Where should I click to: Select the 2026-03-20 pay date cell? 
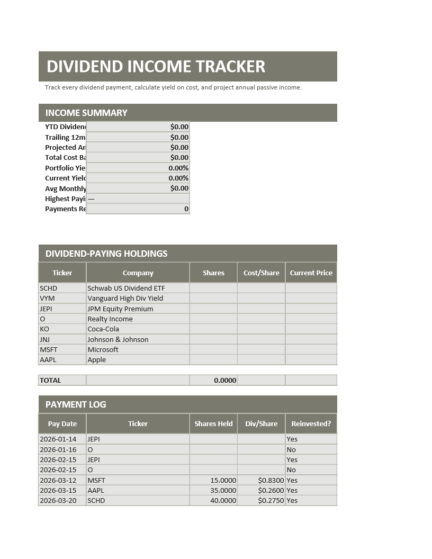click(62, 501)
